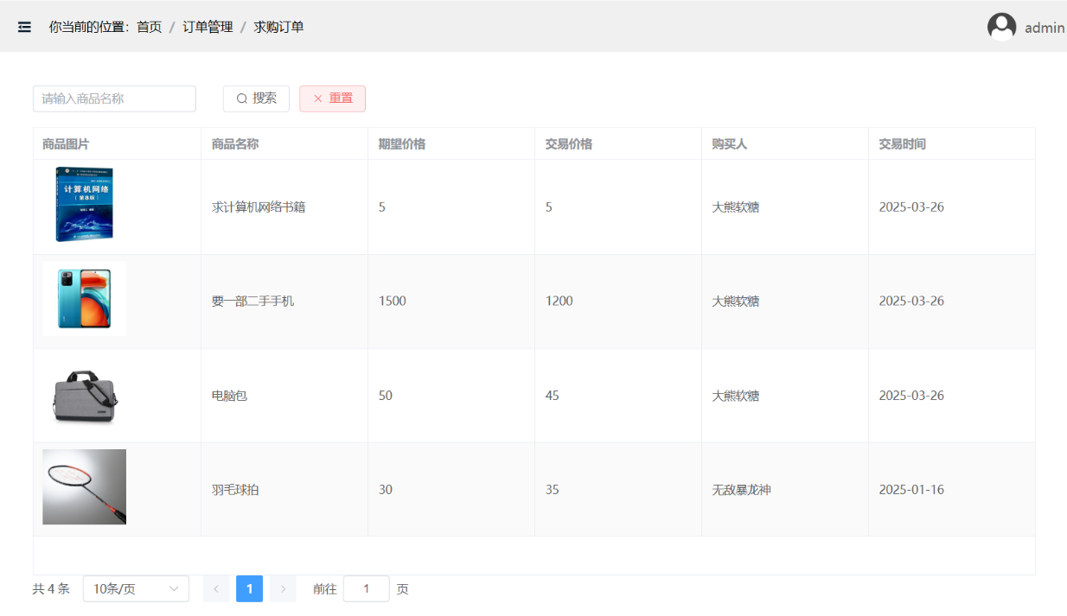Select page 1 in pagination
1067x616 pixels.
point(249,589)
